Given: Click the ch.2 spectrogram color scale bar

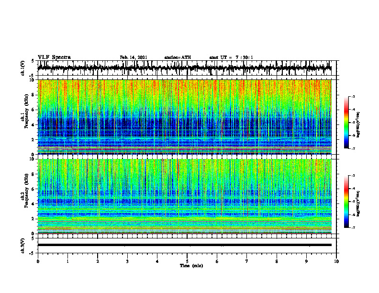Looking at the screenshot, I should pyautogui.click(x=346, y=202).
